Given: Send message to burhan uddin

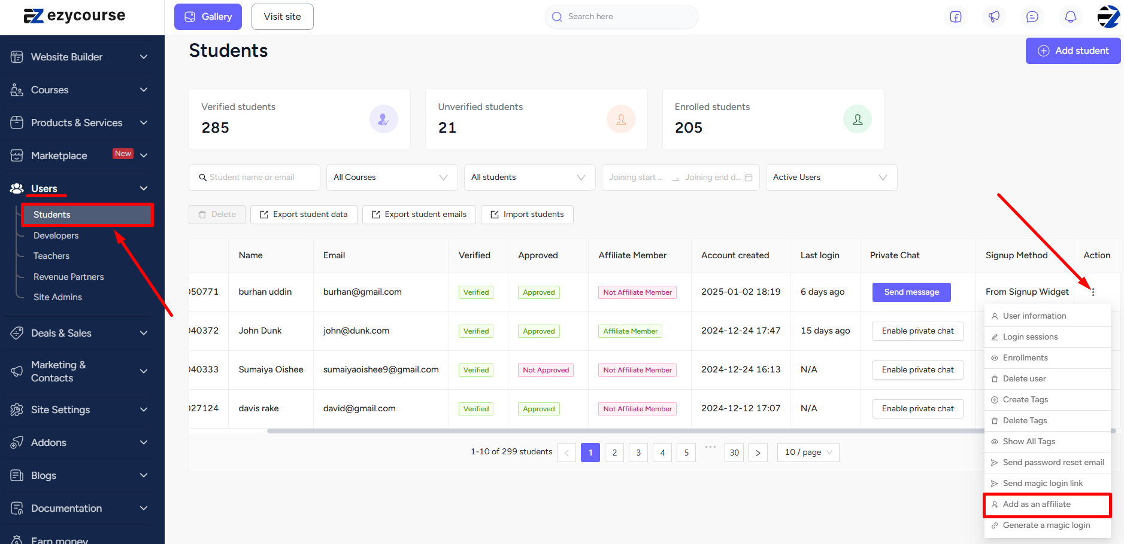Looking at the screenshot, I should tap(911, 292).
